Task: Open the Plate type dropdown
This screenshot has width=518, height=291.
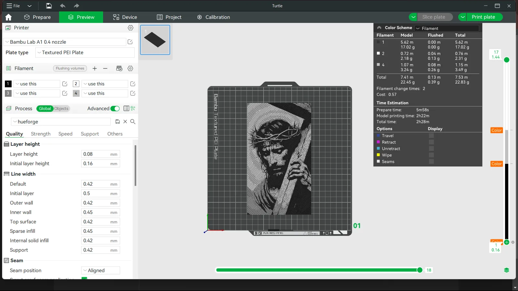Action: point(85,52)
